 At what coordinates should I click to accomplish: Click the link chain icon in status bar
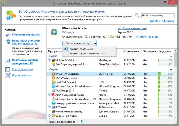[82, 122]
